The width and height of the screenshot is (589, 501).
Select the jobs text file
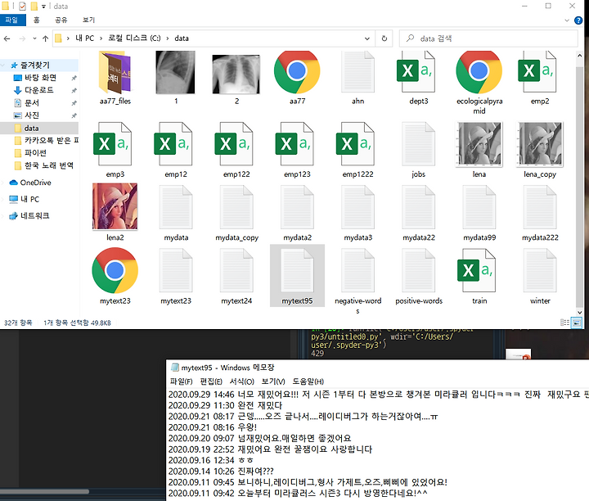(419, 150)
